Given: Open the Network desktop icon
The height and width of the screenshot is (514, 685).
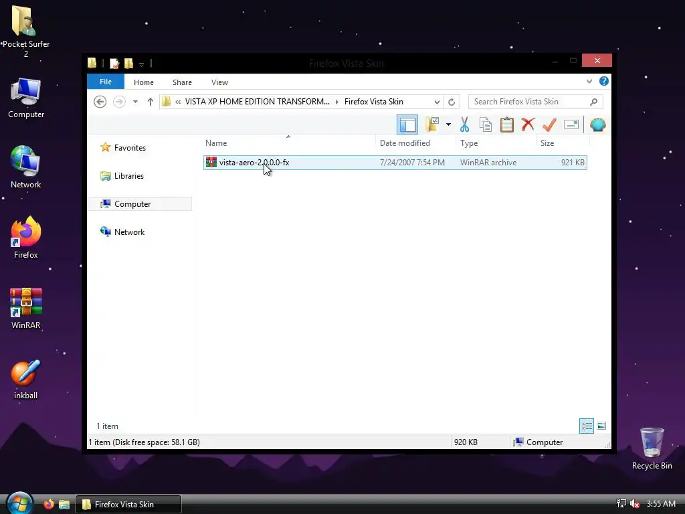Looking at the screenshot, I should (x=26, y=167).
